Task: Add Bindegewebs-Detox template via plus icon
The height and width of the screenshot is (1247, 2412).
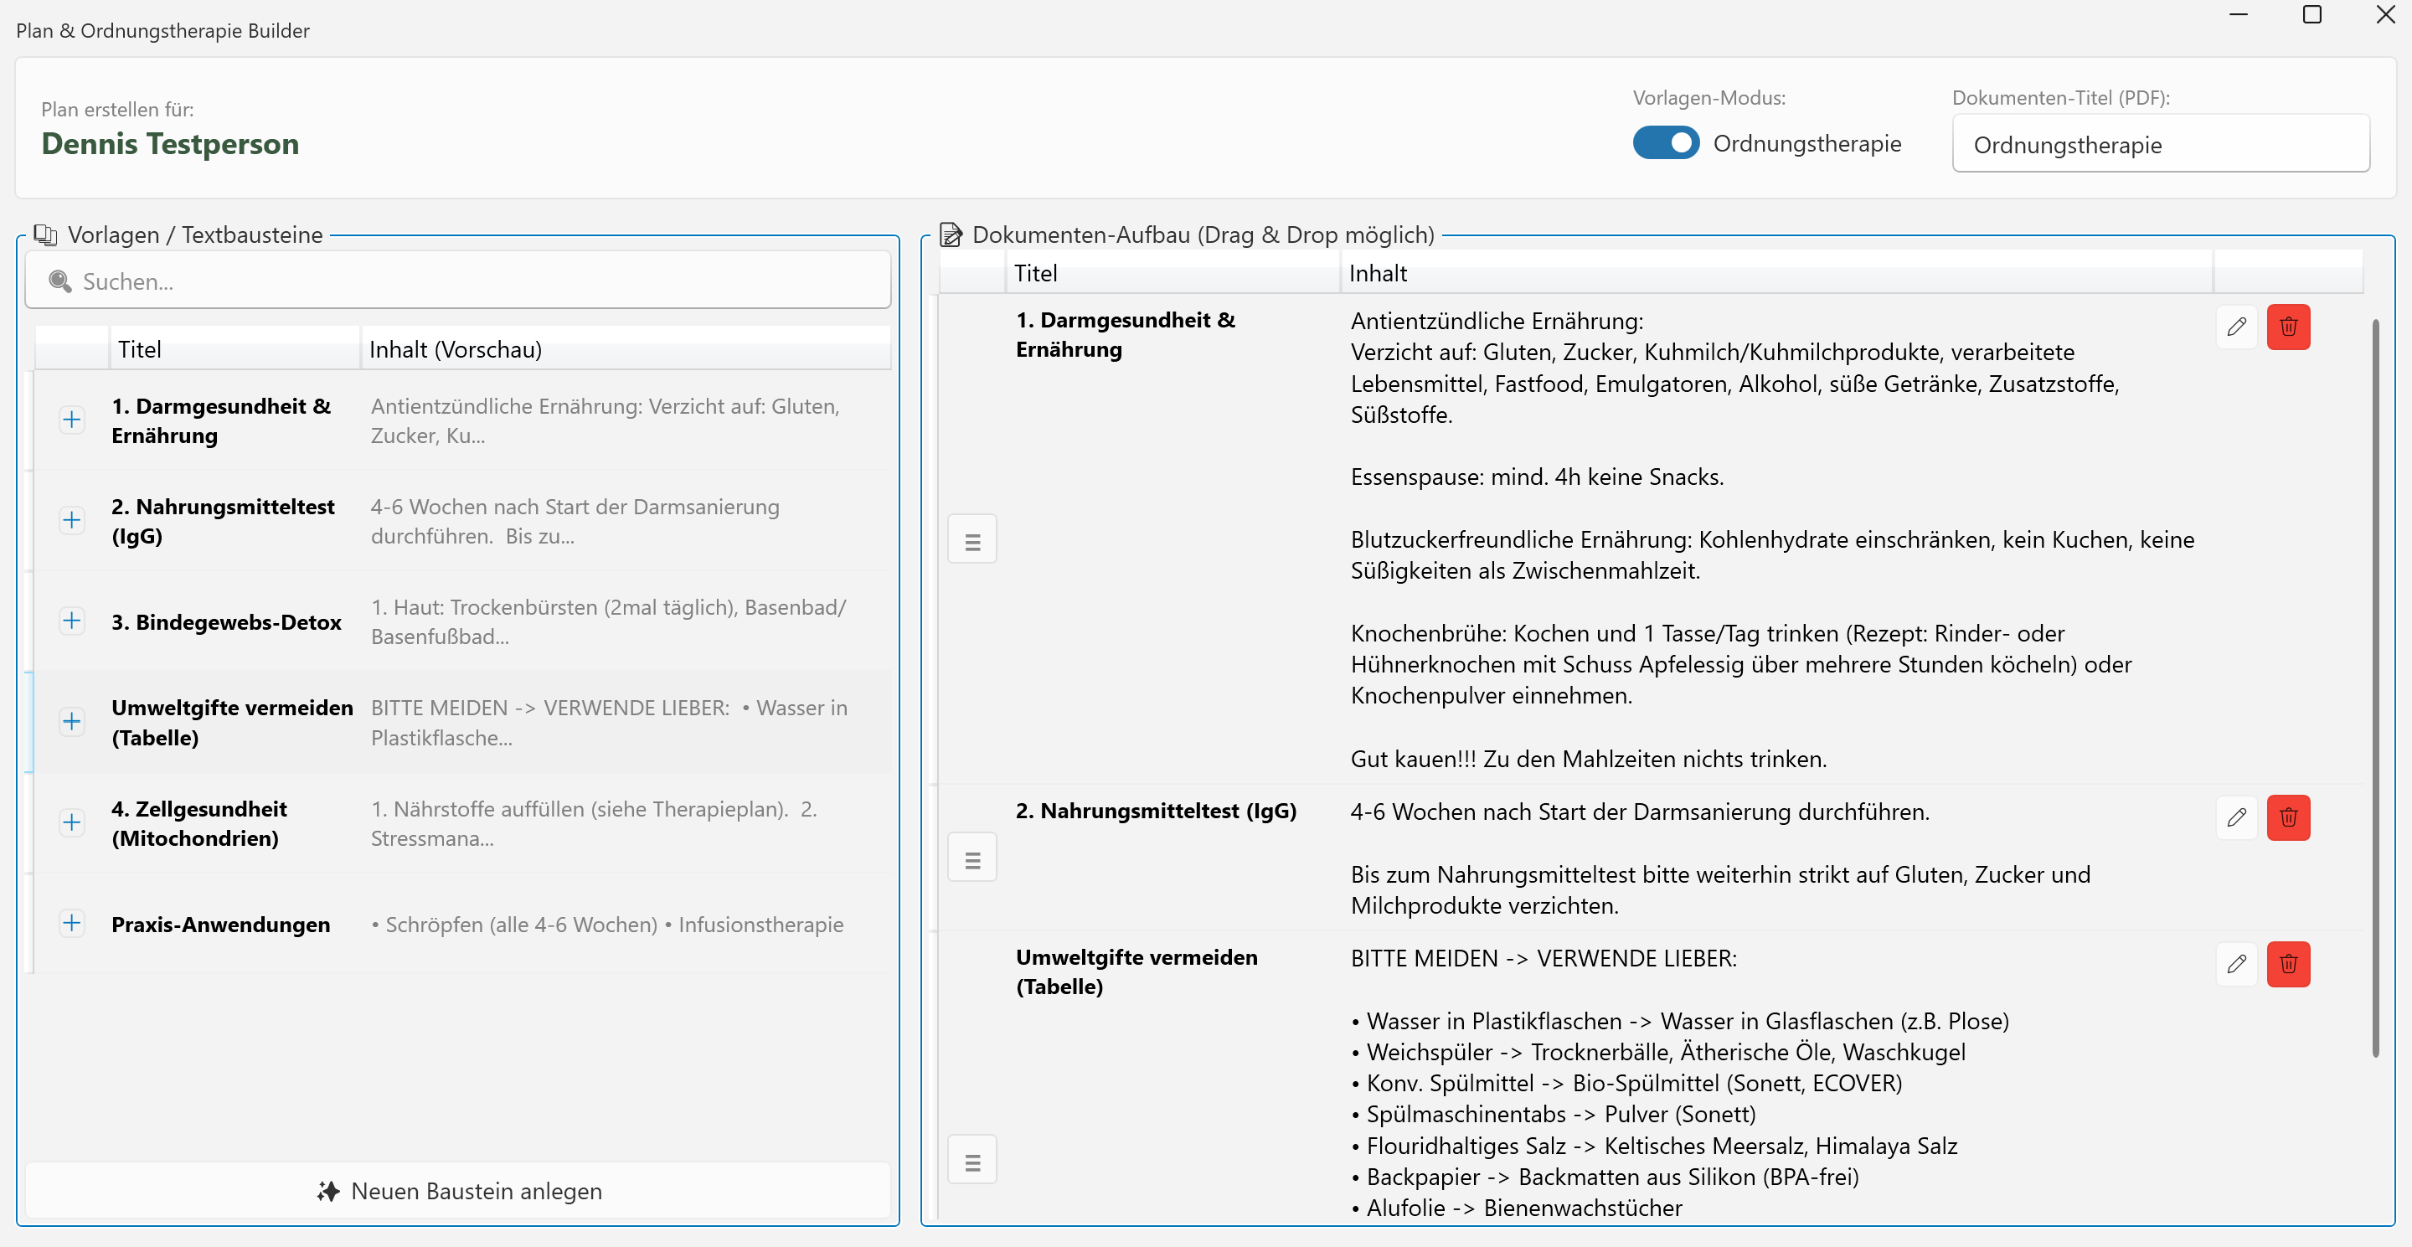Action: (72, 620)
